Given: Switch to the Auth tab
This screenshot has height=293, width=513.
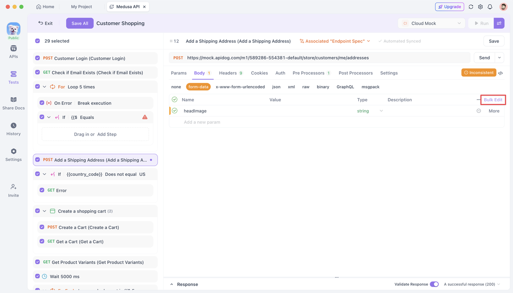Looking at the screenshot, I should point(281,73).
